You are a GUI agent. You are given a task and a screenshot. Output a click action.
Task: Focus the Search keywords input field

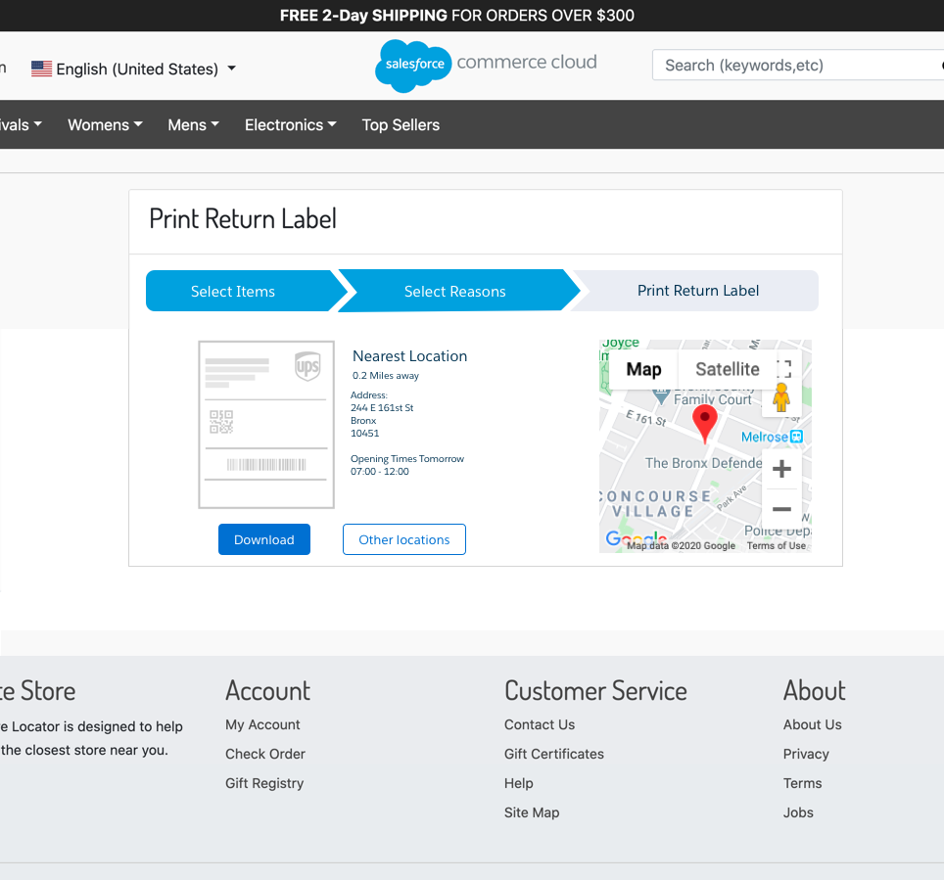tap(798, 65)
